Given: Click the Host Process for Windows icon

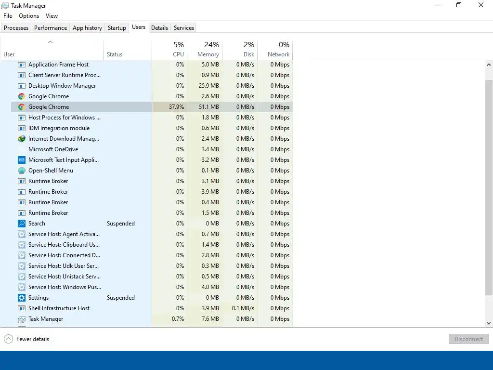Looking at the screenshot, I should (21, 118).
